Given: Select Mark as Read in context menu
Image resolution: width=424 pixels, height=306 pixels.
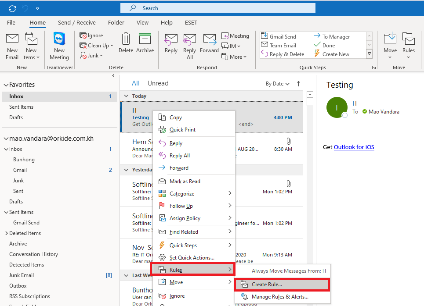Looking at the screenshot, I should pos(185,181).
